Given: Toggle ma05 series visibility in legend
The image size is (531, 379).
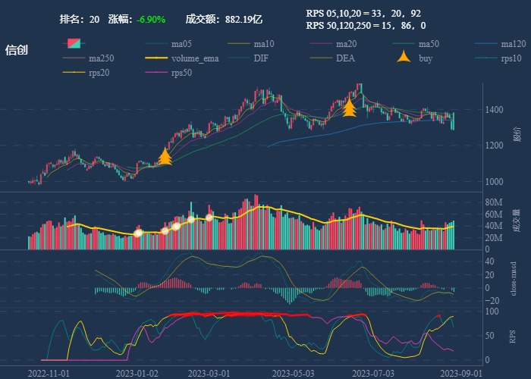Looking at the screenshot, I should (181, 44).
